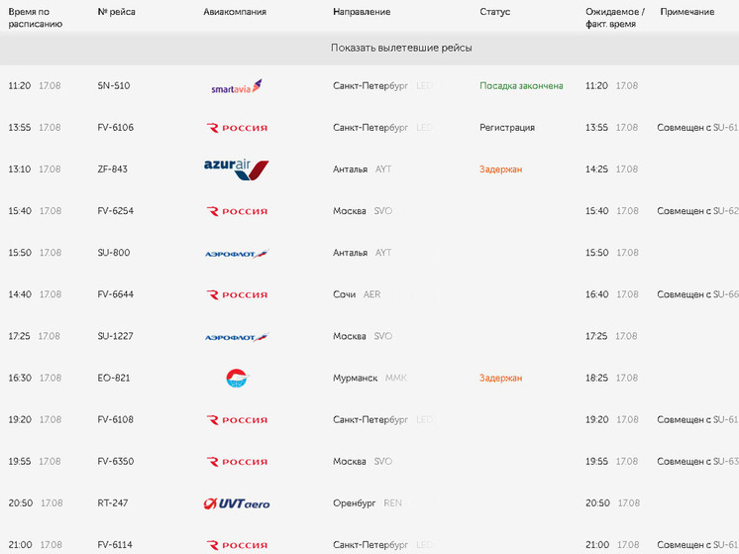This screenshot has height=554, width=739.
Task: Click the Россия logo for flight FV-6644
Action: coord(237,294)
